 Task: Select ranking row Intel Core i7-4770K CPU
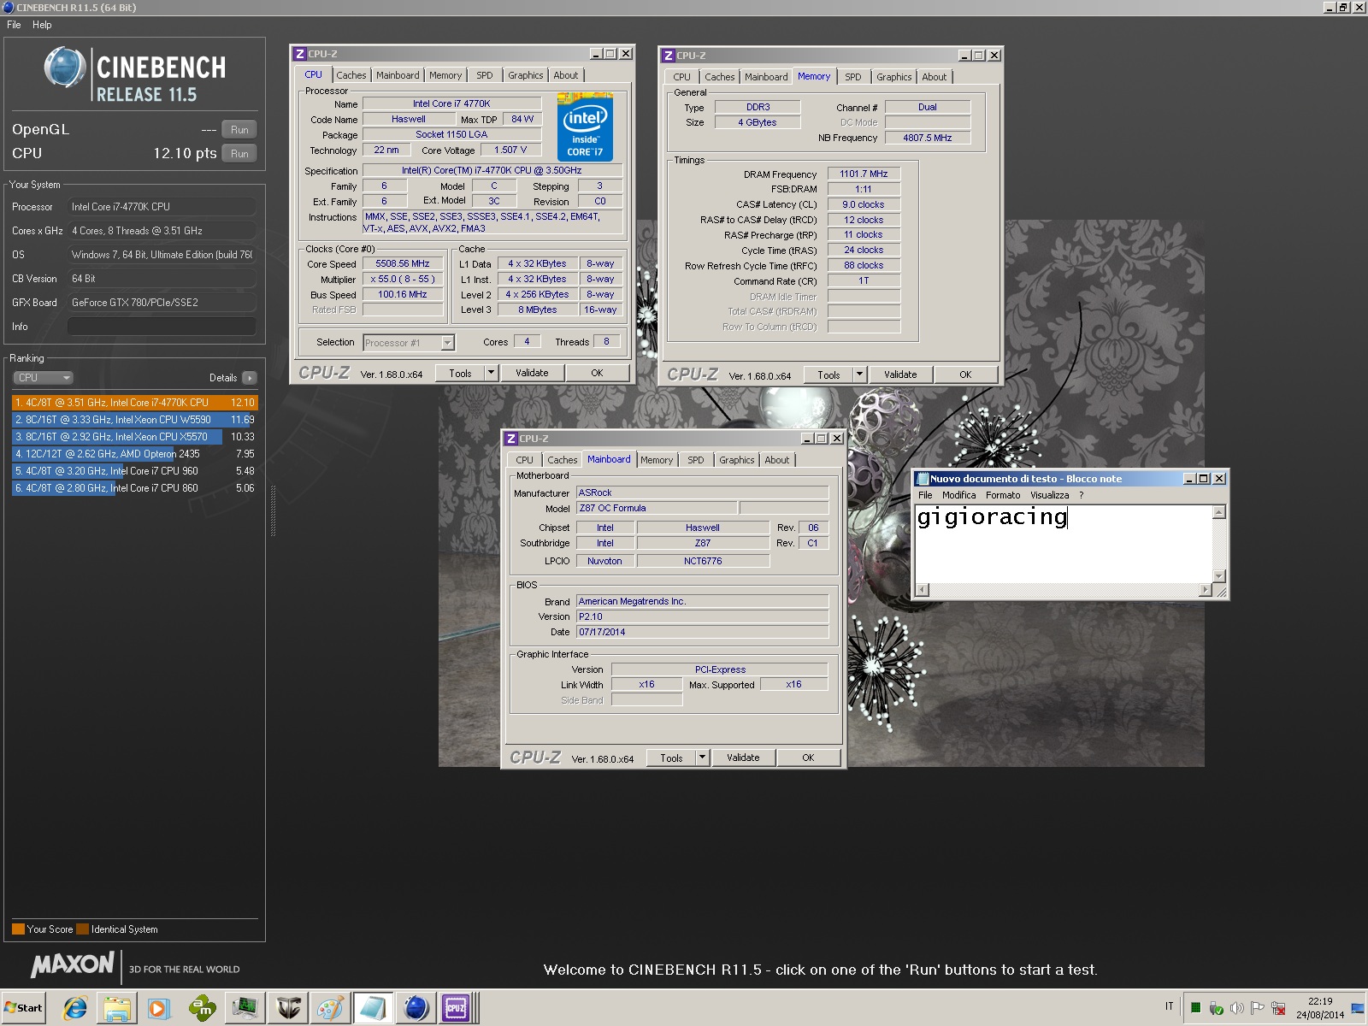[x=134, y=403]
